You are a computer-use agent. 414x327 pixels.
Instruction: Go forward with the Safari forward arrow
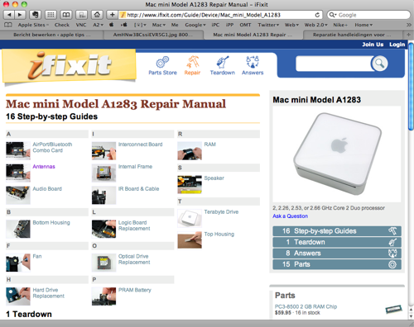tap(20, 15)
